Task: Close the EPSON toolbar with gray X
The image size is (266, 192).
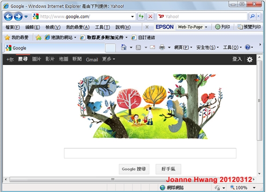Action: coord(147,27)
